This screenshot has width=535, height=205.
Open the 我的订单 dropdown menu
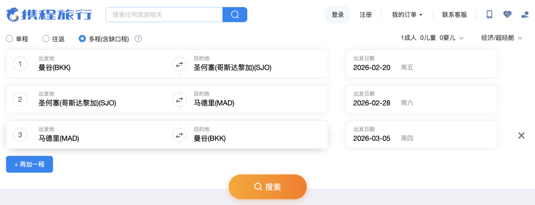pyautogui.click(x=407, y=15)
